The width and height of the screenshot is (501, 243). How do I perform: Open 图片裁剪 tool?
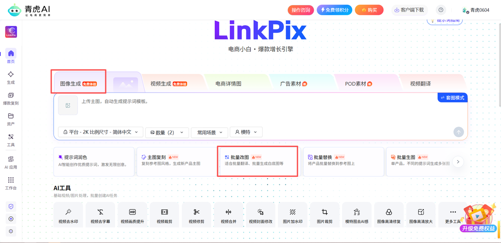pos(325,214)
